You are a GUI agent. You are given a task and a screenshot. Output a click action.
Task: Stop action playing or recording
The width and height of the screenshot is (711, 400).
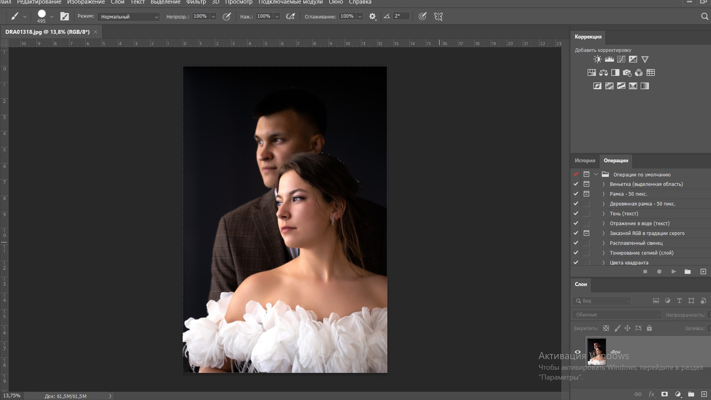pos(645,272)
